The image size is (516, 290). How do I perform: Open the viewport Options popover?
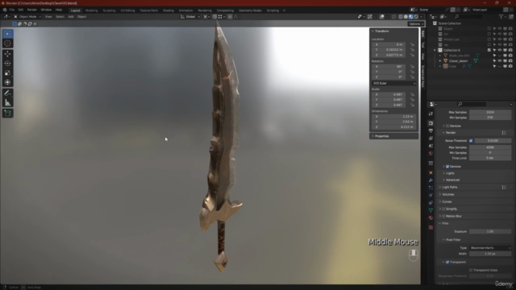(x=416, y=23)
